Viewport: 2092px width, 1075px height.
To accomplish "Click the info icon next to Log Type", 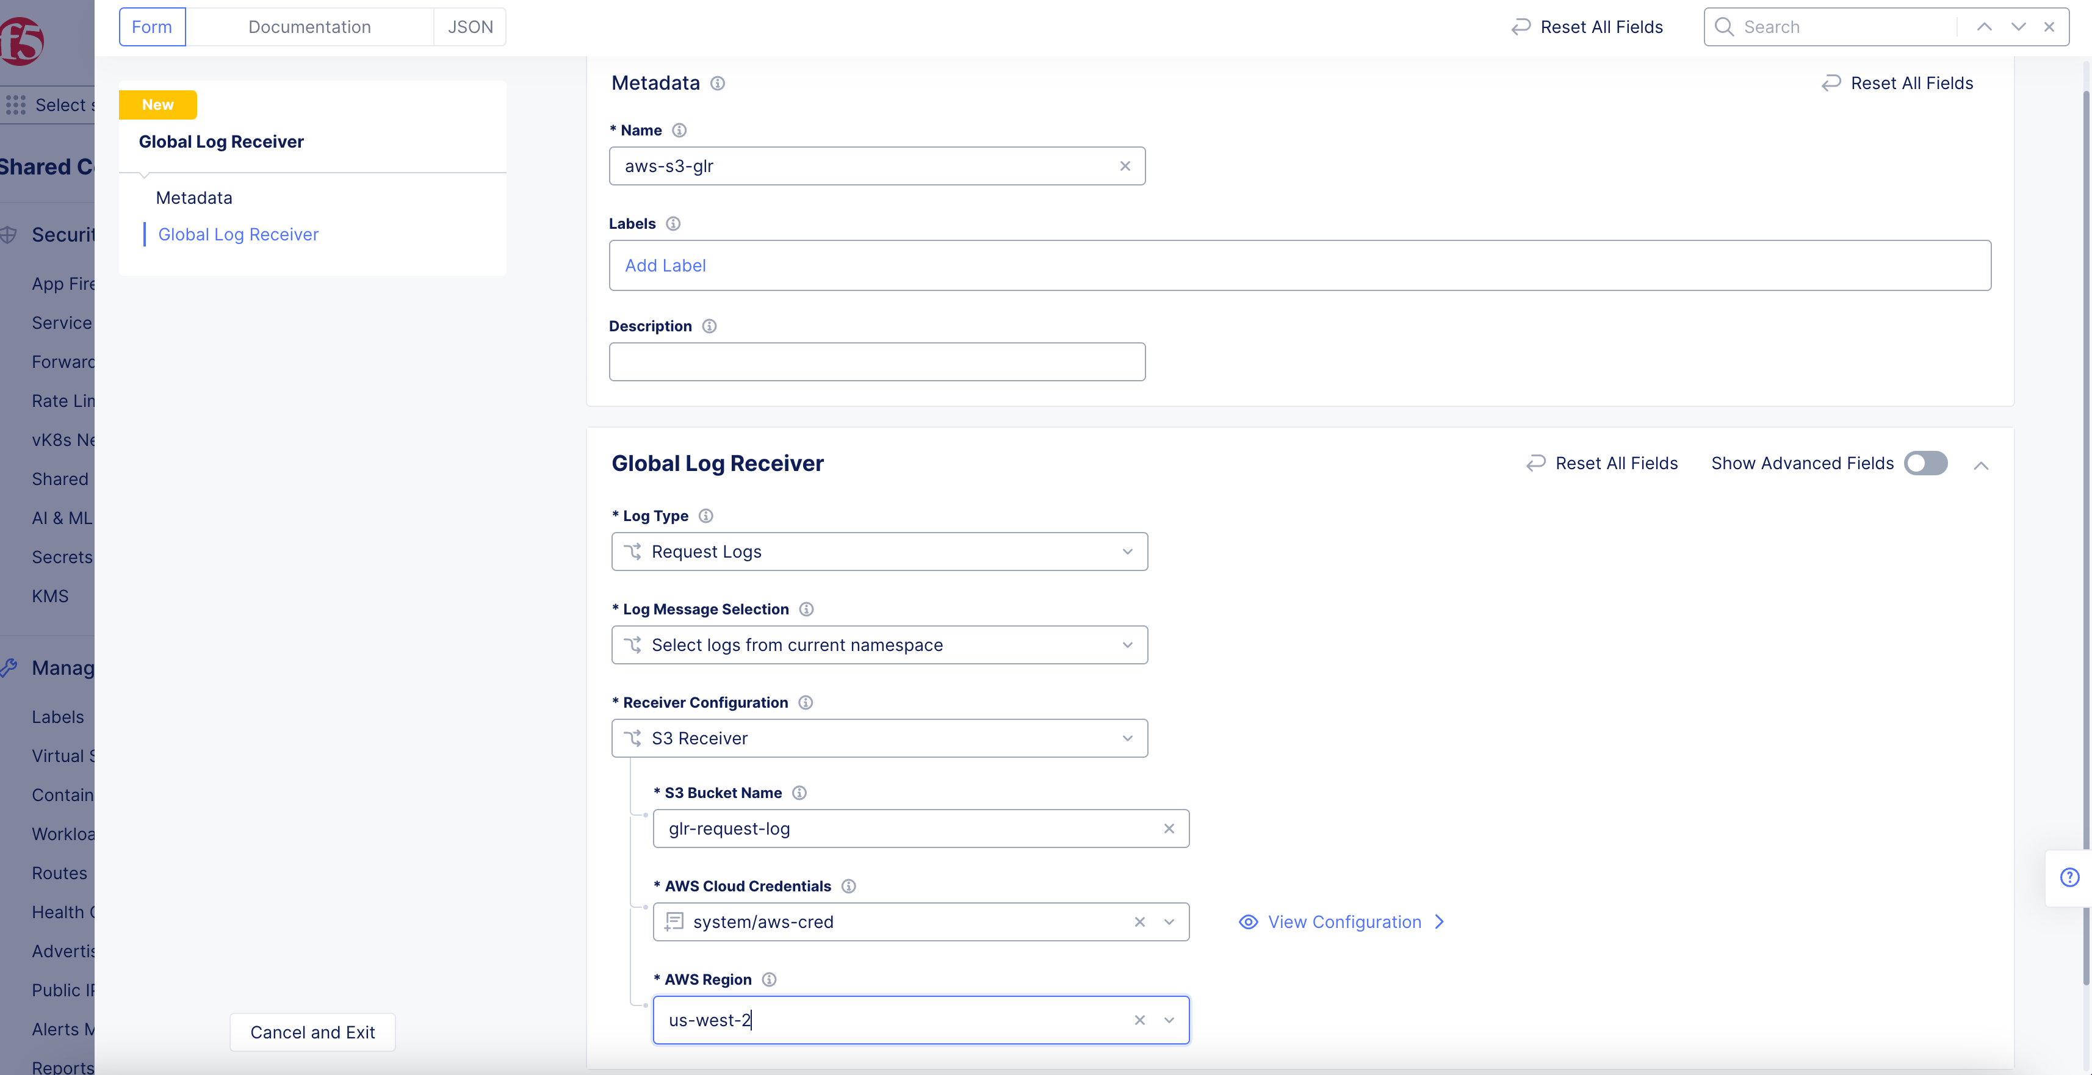I will [x=705, y=516].
